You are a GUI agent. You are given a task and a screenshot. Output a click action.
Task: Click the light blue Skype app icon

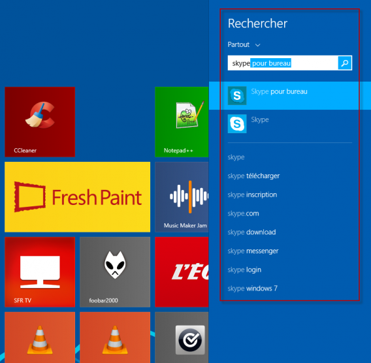point(237,123)
